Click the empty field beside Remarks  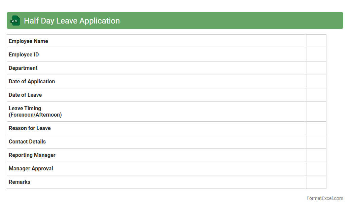point(316,182)
